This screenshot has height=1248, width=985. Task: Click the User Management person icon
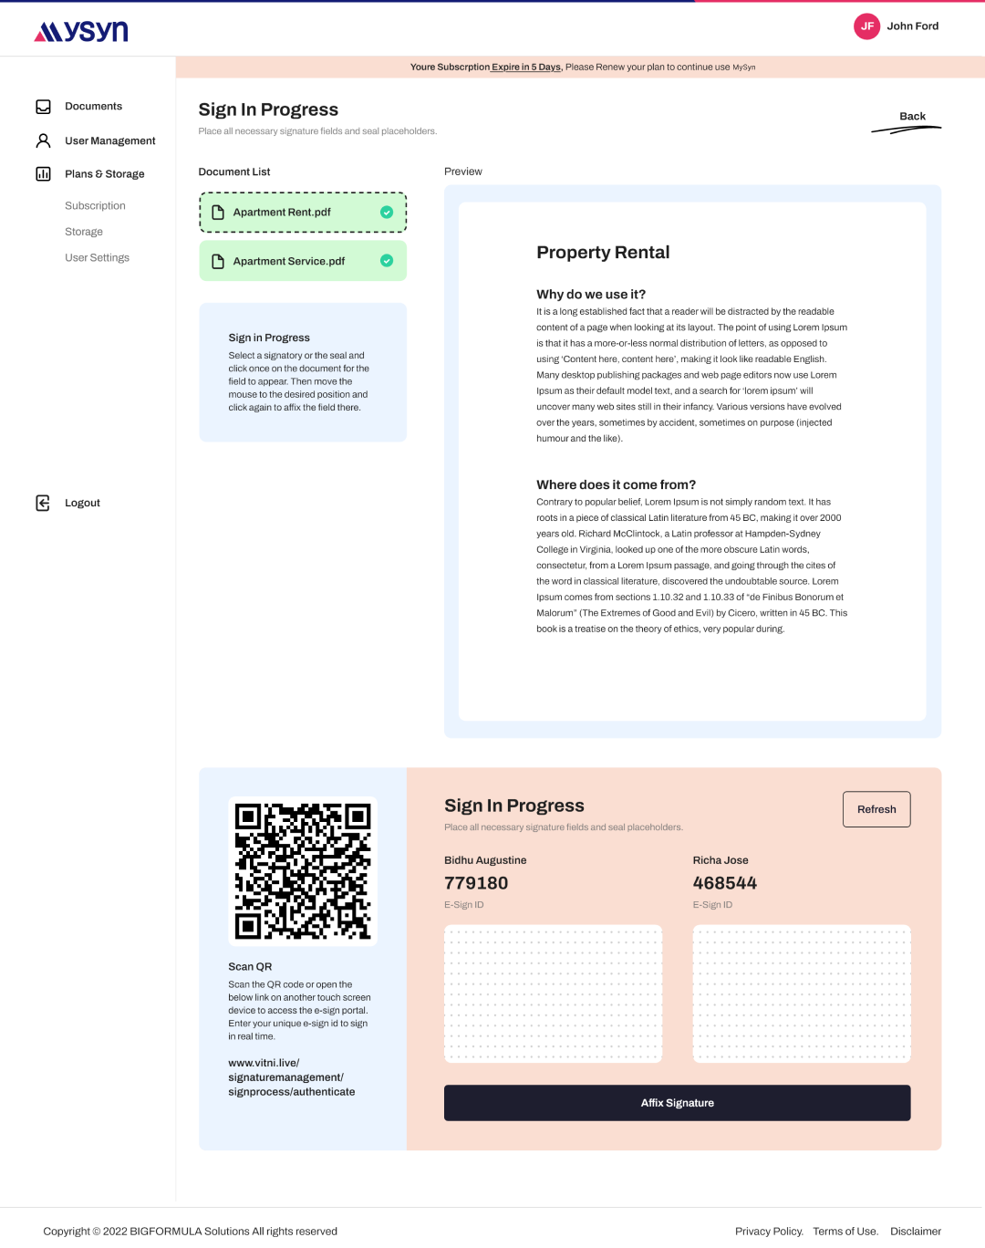pyautogui.click(x=43, y=140)
